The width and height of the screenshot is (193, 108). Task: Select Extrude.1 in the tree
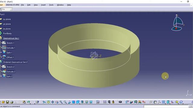coord(11,48)
